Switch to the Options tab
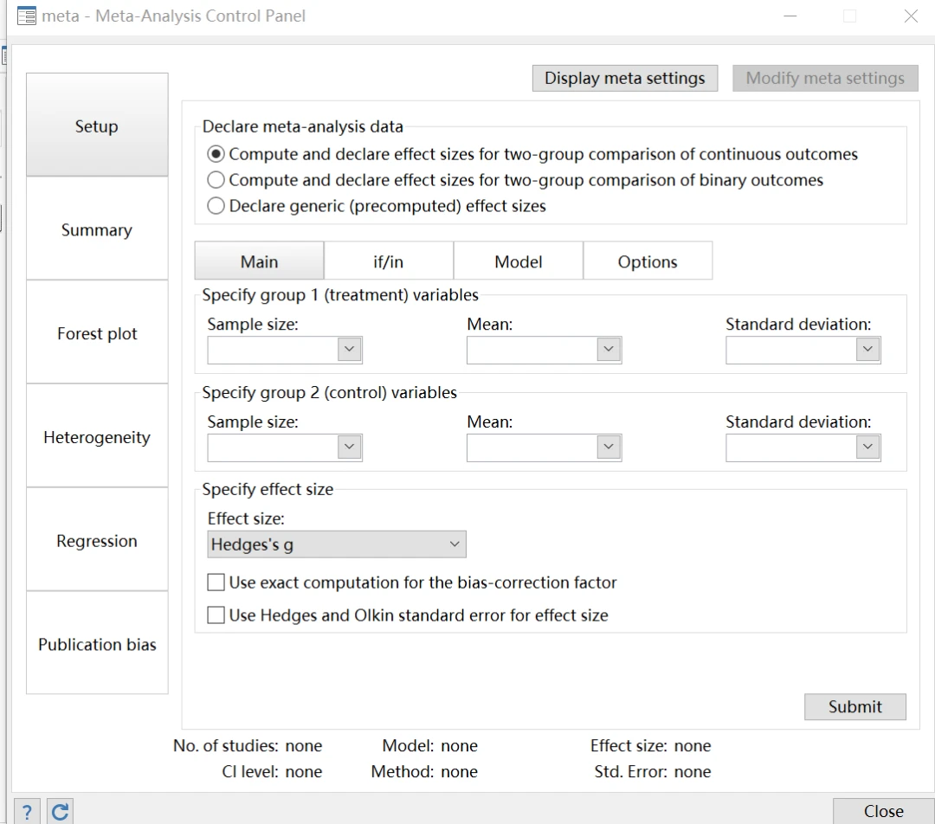 [648, 261]
